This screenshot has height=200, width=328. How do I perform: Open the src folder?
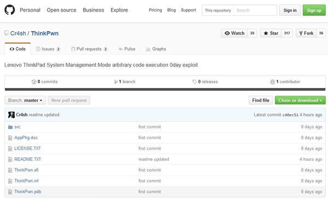pyautogui.click(x=17, y=127)
